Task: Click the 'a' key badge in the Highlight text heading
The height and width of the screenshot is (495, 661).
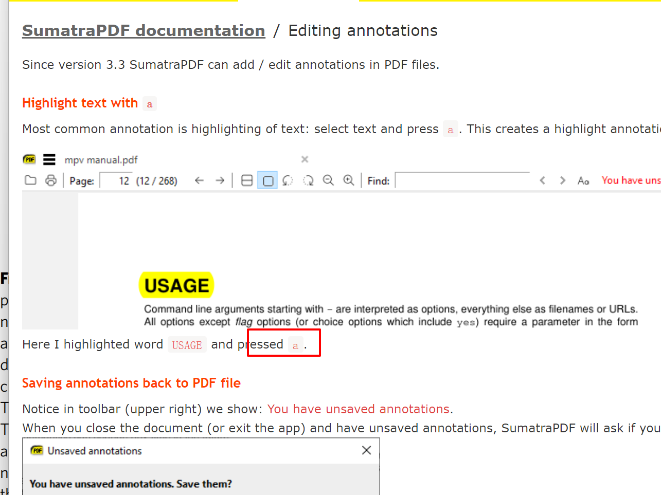Action: pyautogui.click(x=150, y=104)
